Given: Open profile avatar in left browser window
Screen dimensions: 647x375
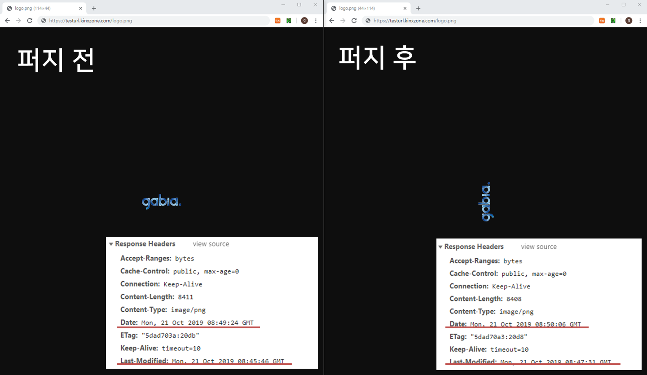Looking at the screenshot, I should coord(304,21).
